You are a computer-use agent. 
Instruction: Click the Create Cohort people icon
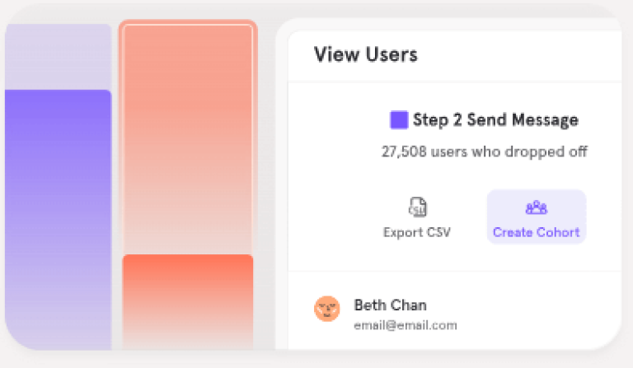(536, 207)
